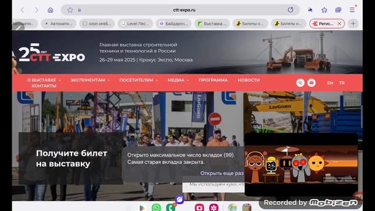Switch to the first Билеты н... tab

[250, 23]
